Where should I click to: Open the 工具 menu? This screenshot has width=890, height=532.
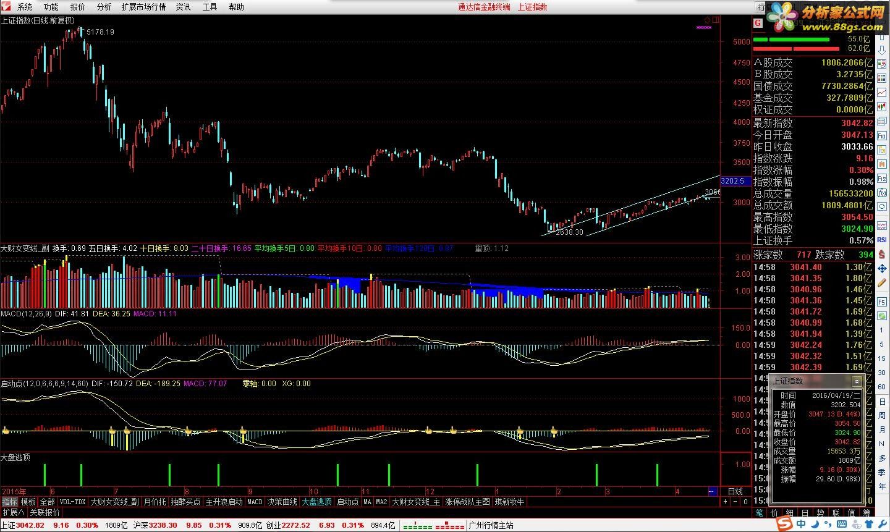tap(210, 7)
